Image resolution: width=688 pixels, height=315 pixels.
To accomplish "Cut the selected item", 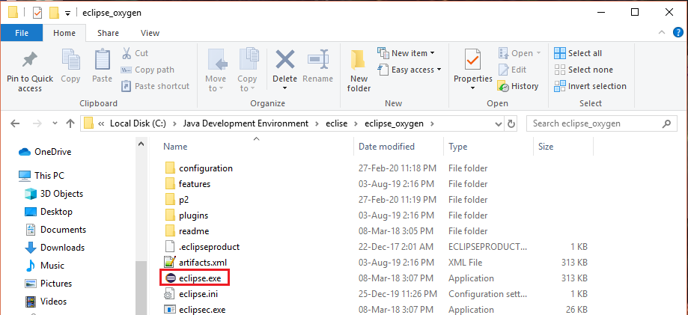I will tap(136, 53).
